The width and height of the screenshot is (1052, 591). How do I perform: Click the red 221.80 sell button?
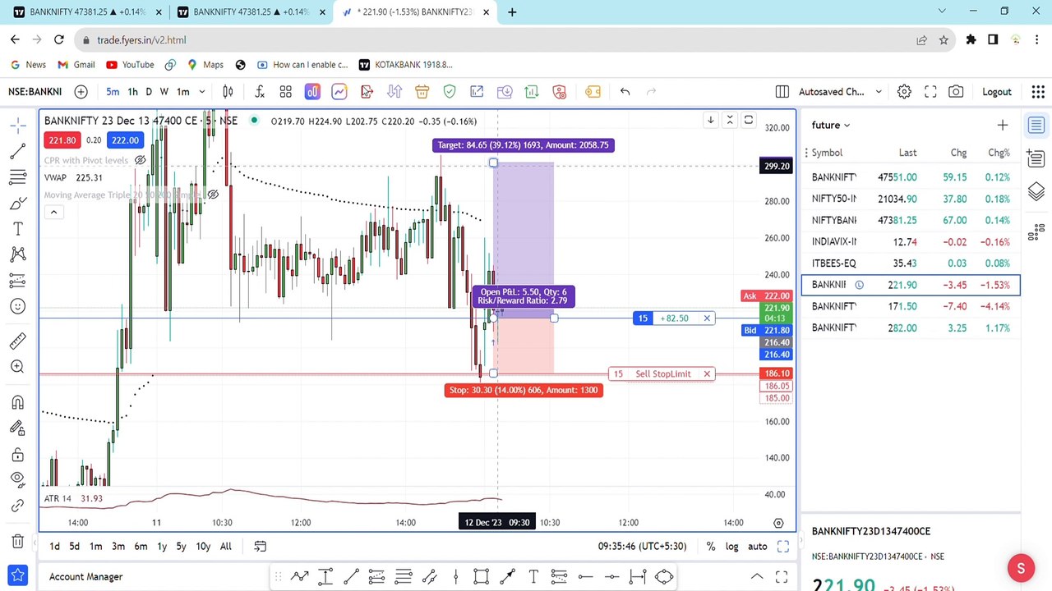click(x=62, y=140)
